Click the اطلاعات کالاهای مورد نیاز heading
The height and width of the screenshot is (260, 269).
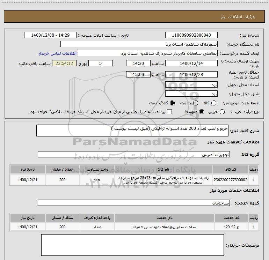tap(233, 142)
